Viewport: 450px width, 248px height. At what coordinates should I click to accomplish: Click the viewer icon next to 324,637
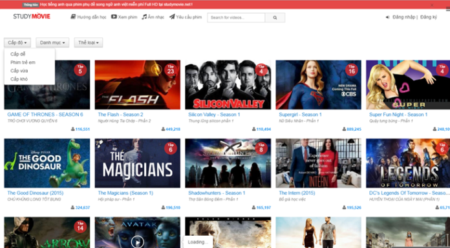(x=72, y=207)
